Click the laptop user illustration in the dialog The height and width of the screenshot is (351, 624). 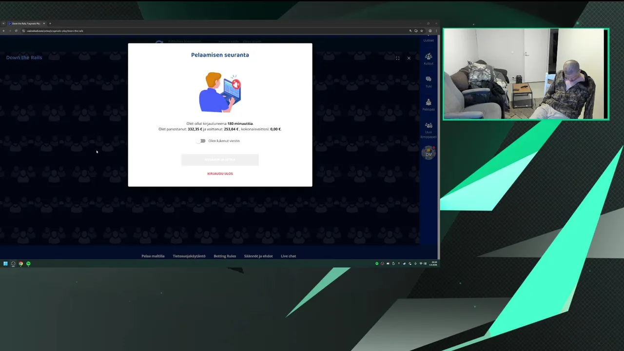point(220,92)
